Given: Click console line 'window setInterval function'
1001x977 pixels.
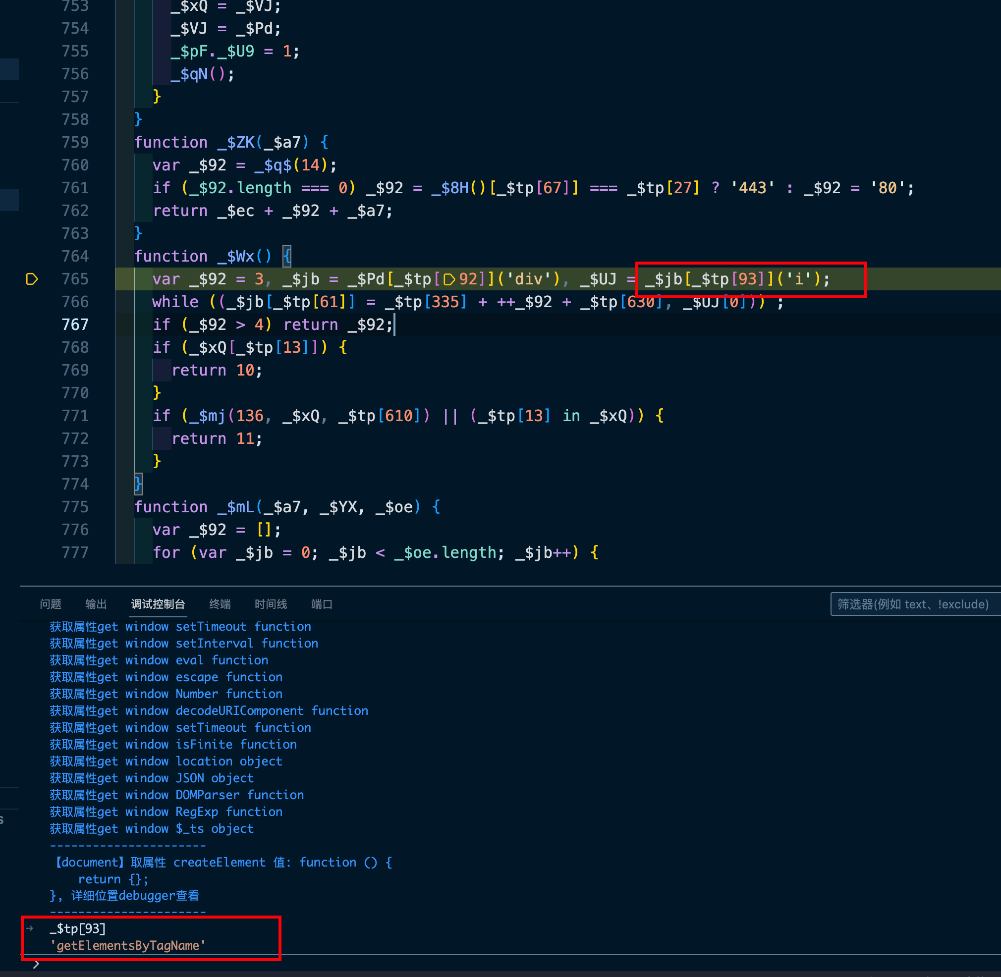Looking at the screenshot, I should coord(184,644).
